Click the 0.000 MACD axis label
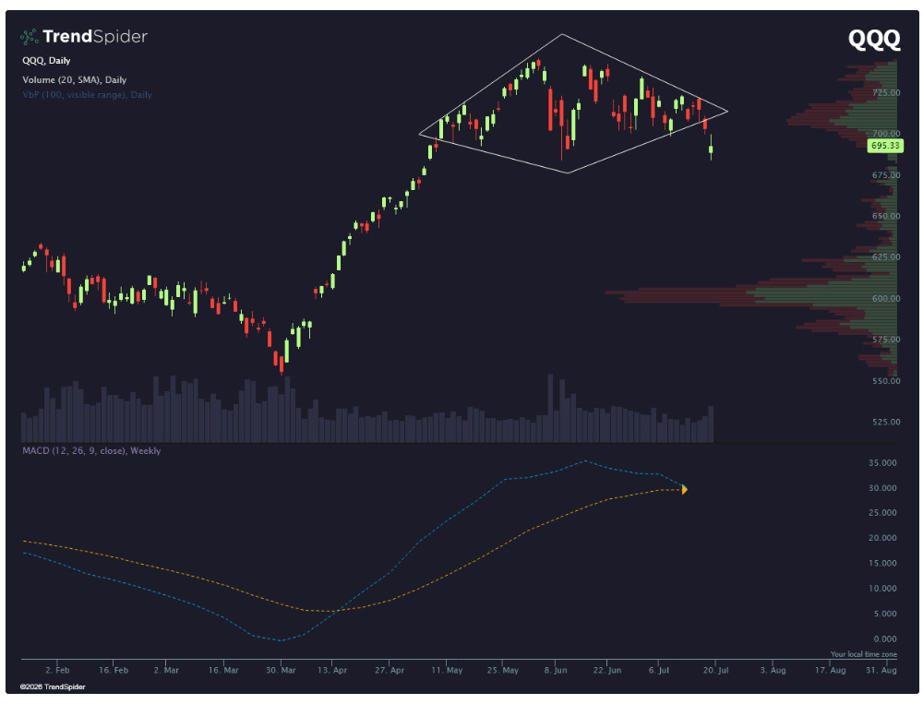This screenshot has height=704, width=923. [885, 639]
